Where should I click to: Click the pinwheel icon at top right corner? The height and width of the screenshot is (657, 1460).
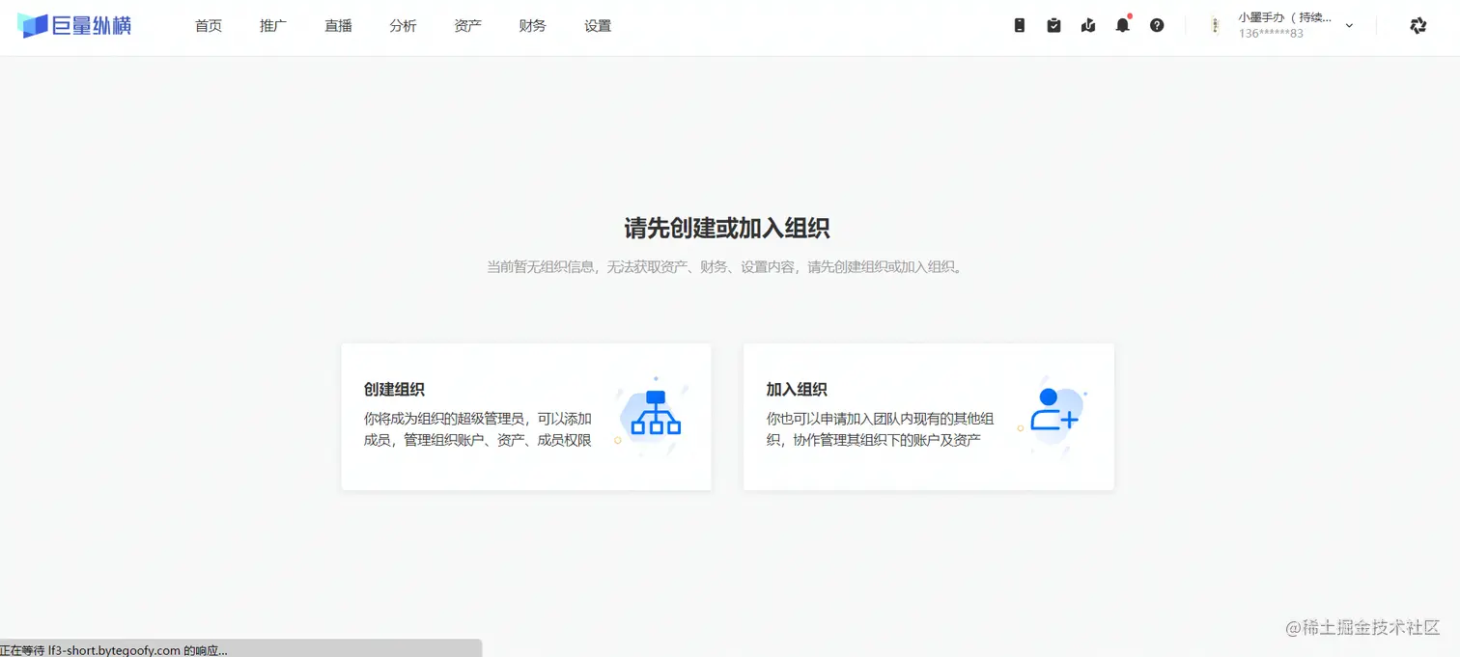(1418, 25)
